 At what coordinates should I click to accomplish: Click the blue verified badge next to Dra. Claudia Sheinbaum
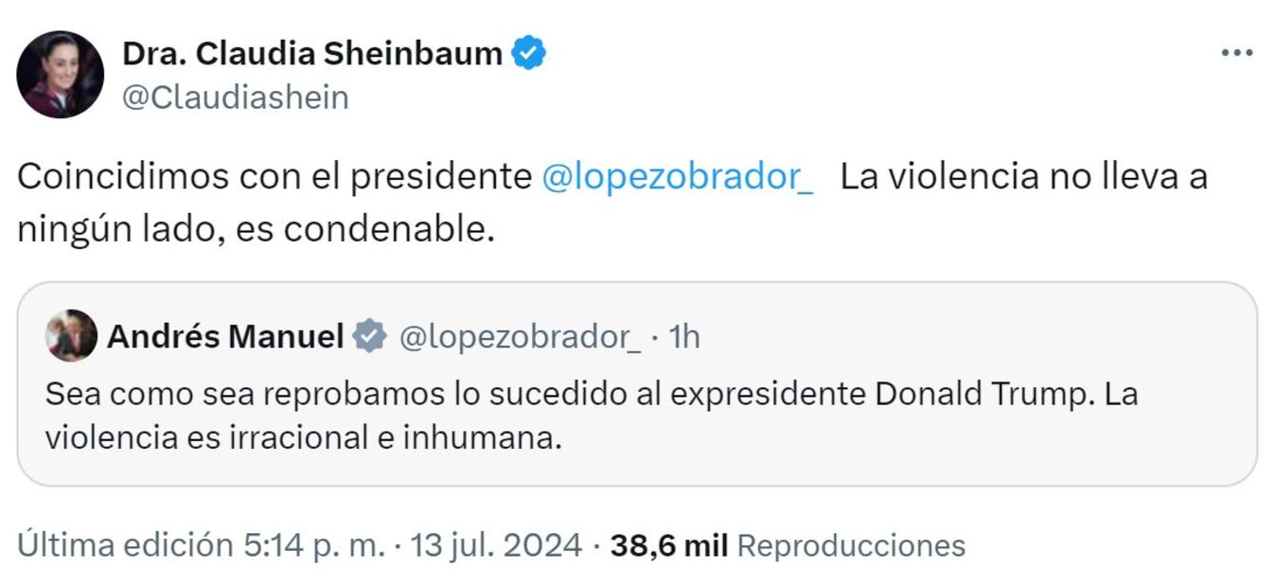point(529,54)
